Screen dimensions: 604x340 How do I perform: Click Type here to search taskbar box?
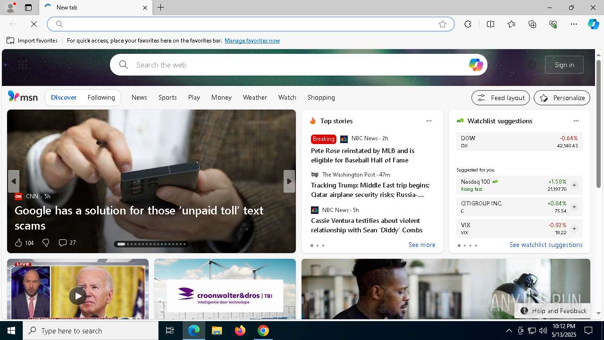coord(91,331)
